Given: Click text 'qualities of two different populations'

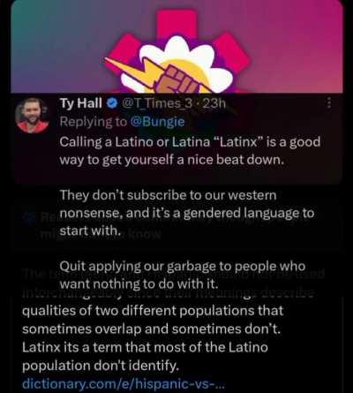Looking at the screenshot, I should click(153, 311).
